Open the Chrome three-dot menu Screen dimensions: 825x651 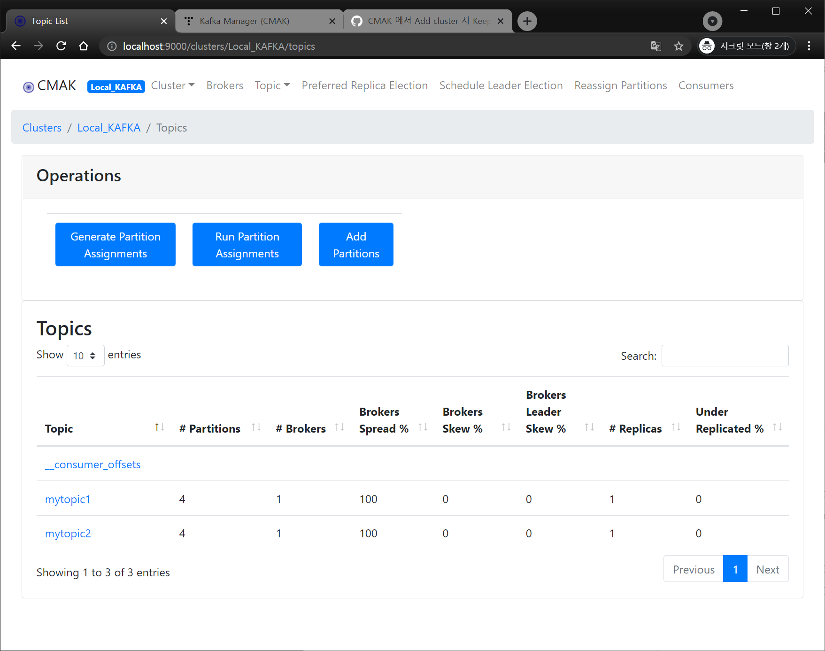pos(809,46)
